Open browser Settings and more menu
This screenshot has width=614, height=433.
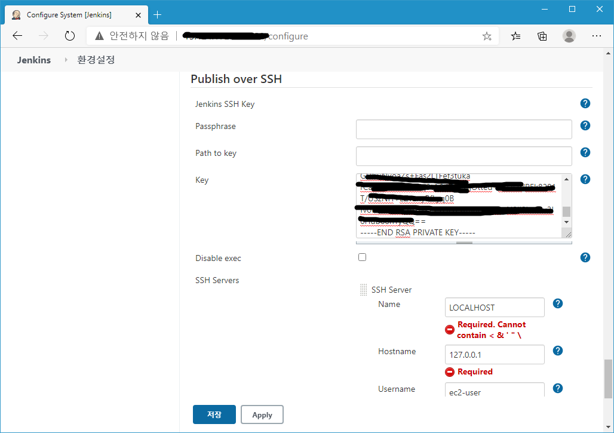pyautogui.click(x=596, y=36)
